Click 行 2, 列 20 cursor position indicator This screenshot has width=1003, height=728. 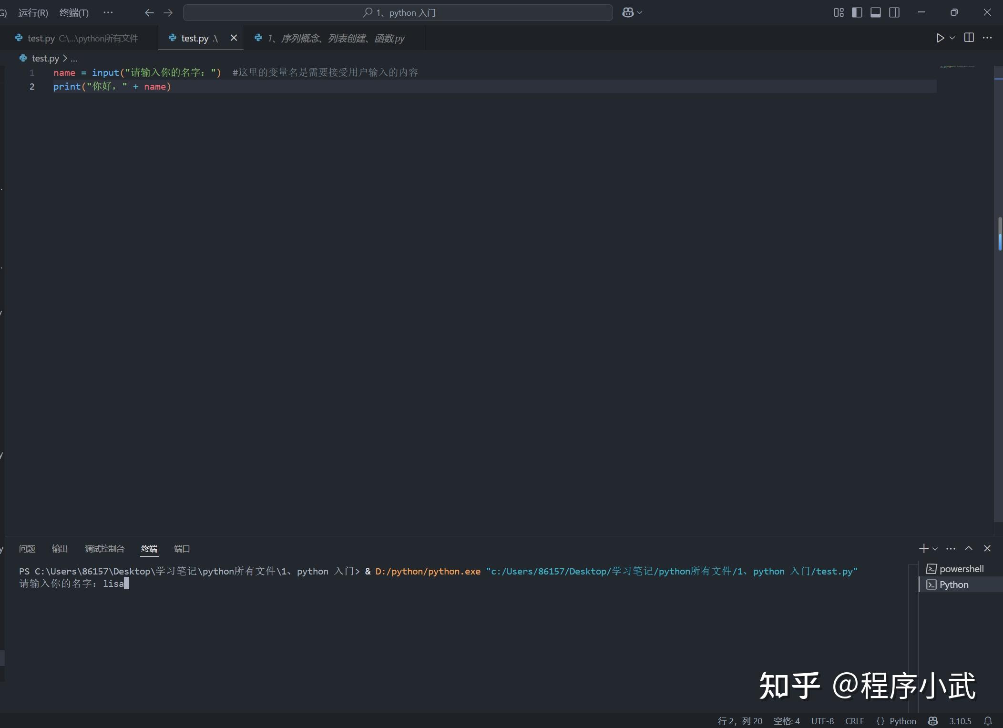(740, 721)
